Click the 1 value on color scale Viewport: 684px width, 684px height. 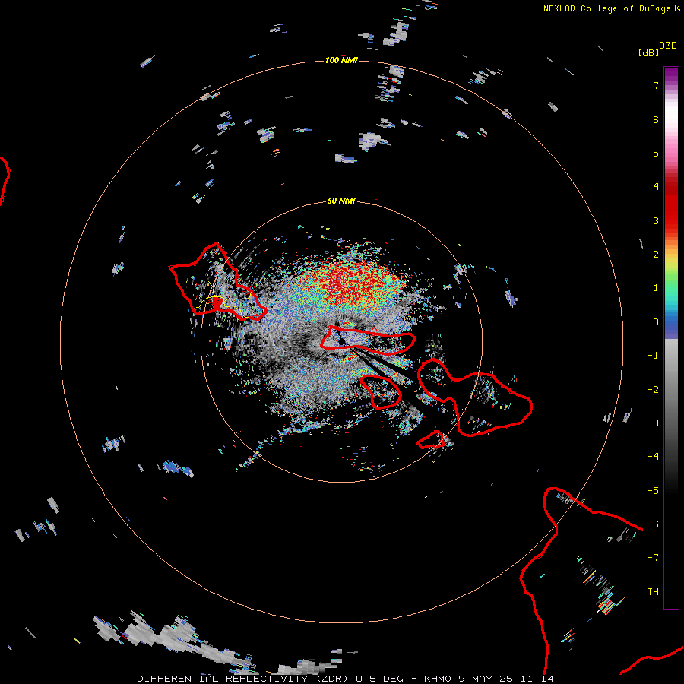click(x=656, y=288)
